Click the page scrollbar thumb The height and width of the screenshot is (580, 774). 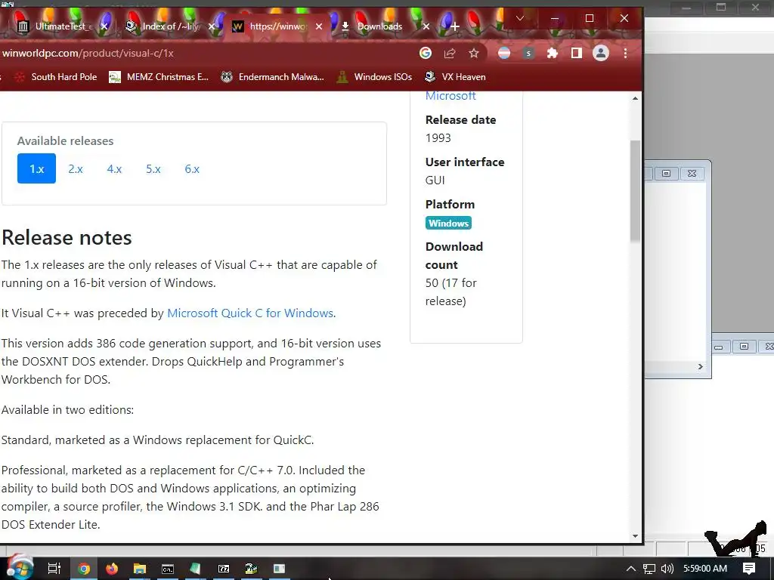(x=635, y=191)
